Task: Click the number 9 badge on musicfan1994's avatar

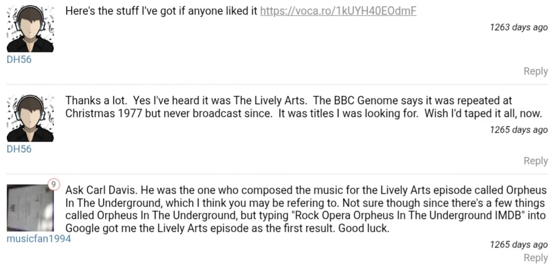Action: click(53, 184)
